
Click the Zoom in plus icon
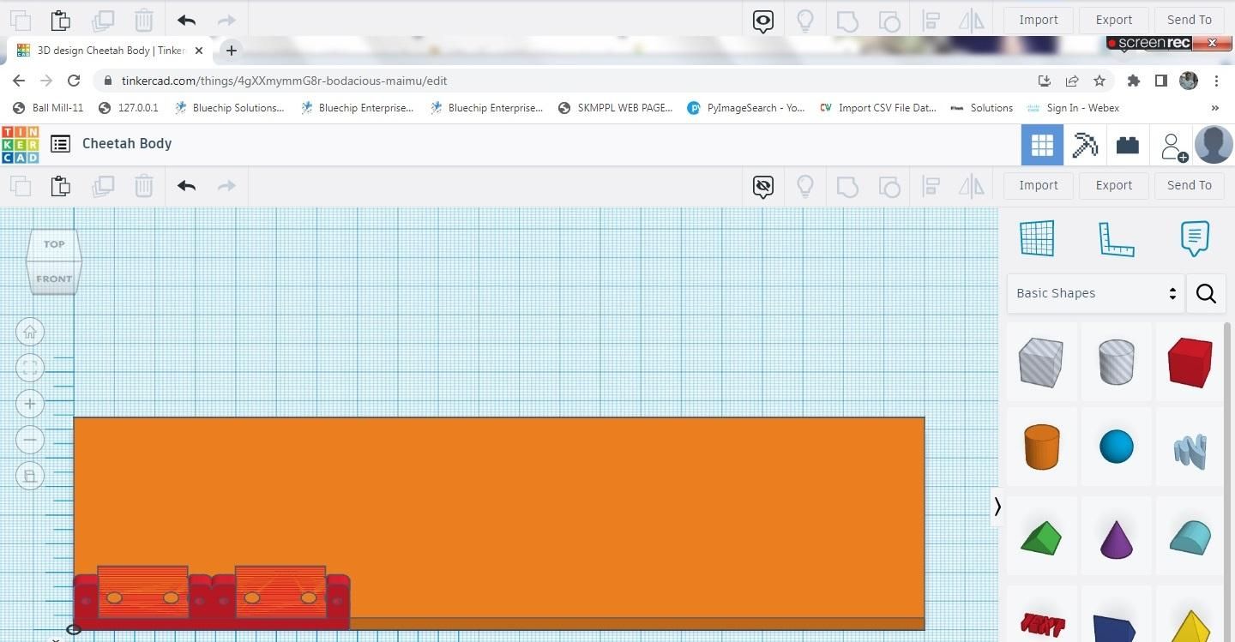pos(30,404)
